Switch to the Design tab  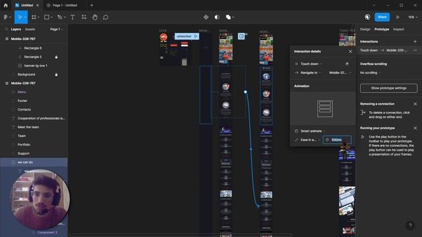[x=365, y=29]
